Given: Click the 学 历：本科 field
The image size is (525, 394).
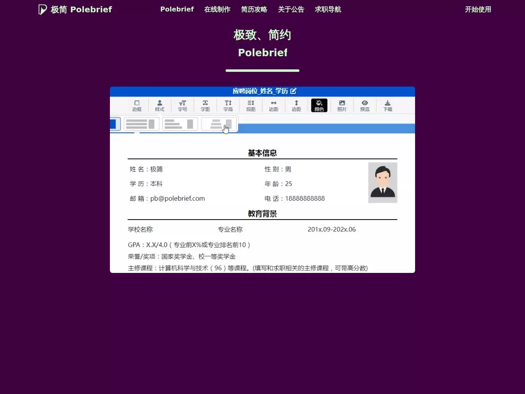Looking at the screenshot, I should pyautogui.click(x=146, y=184).
